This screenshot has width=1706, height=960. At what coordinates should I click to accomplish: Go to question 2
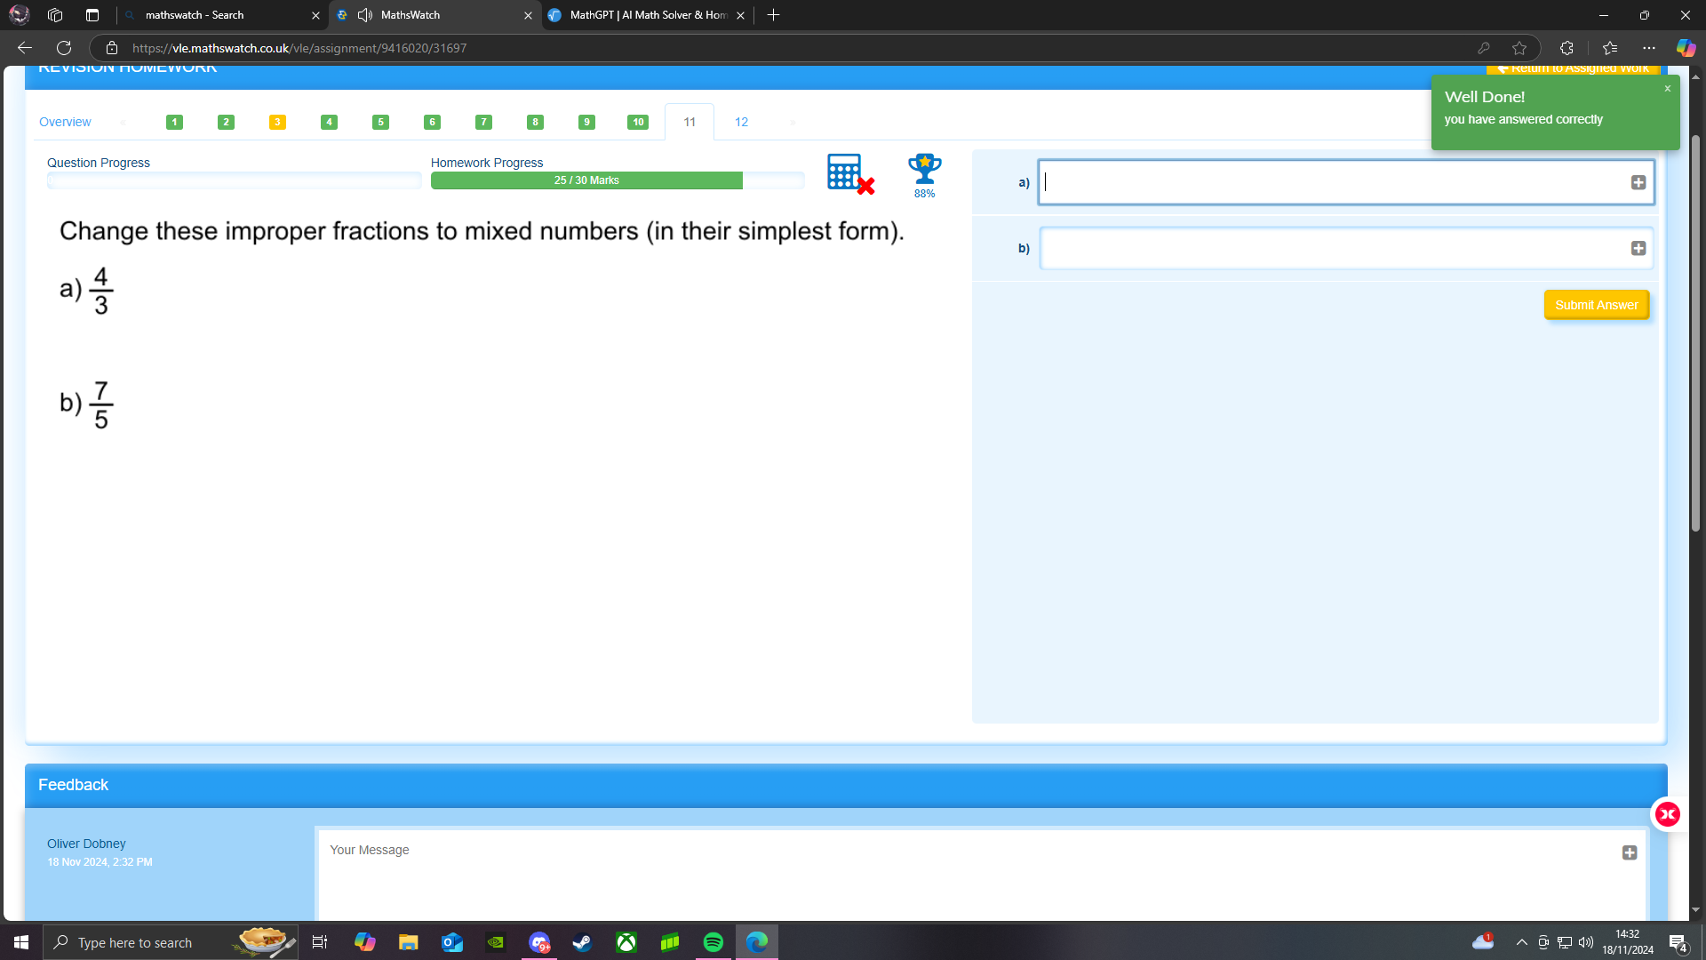tap(226, 122)
